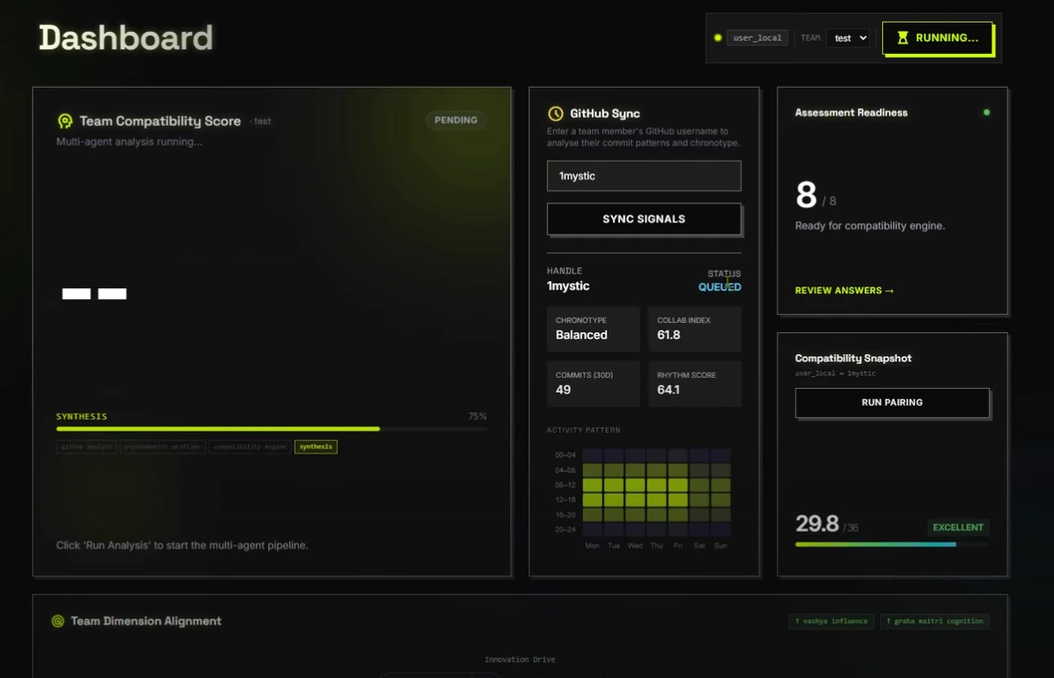Click the RUNNING... analysis button

(938, 38)
